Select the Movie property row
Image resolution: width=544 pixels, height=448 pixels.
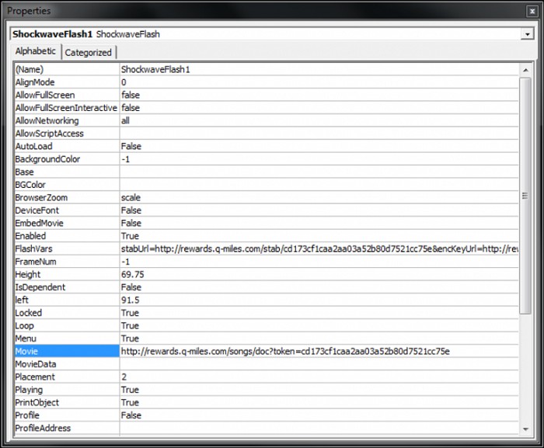(x=66, y=351)
